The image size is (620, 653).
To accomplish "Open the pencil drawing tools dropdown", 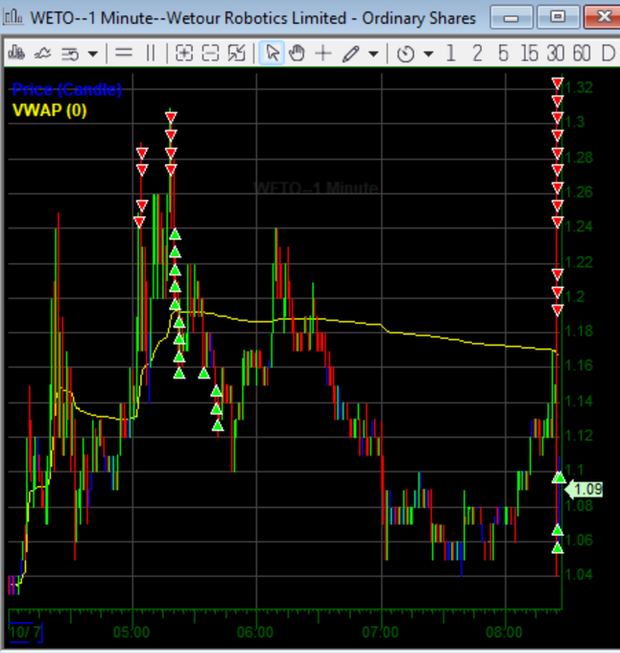I will (x=373, y=54).
